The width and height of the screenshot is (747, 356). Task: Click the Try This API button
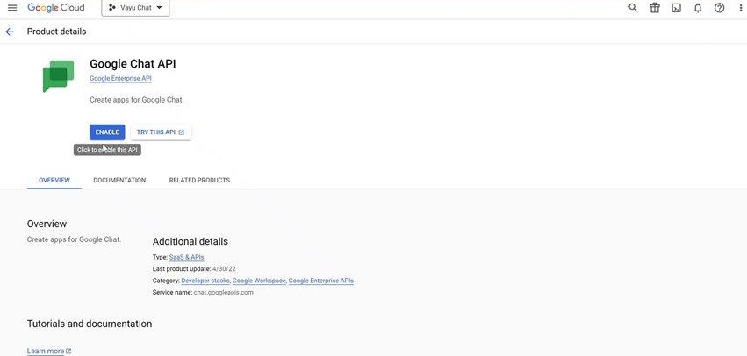[x=161, y=132]
